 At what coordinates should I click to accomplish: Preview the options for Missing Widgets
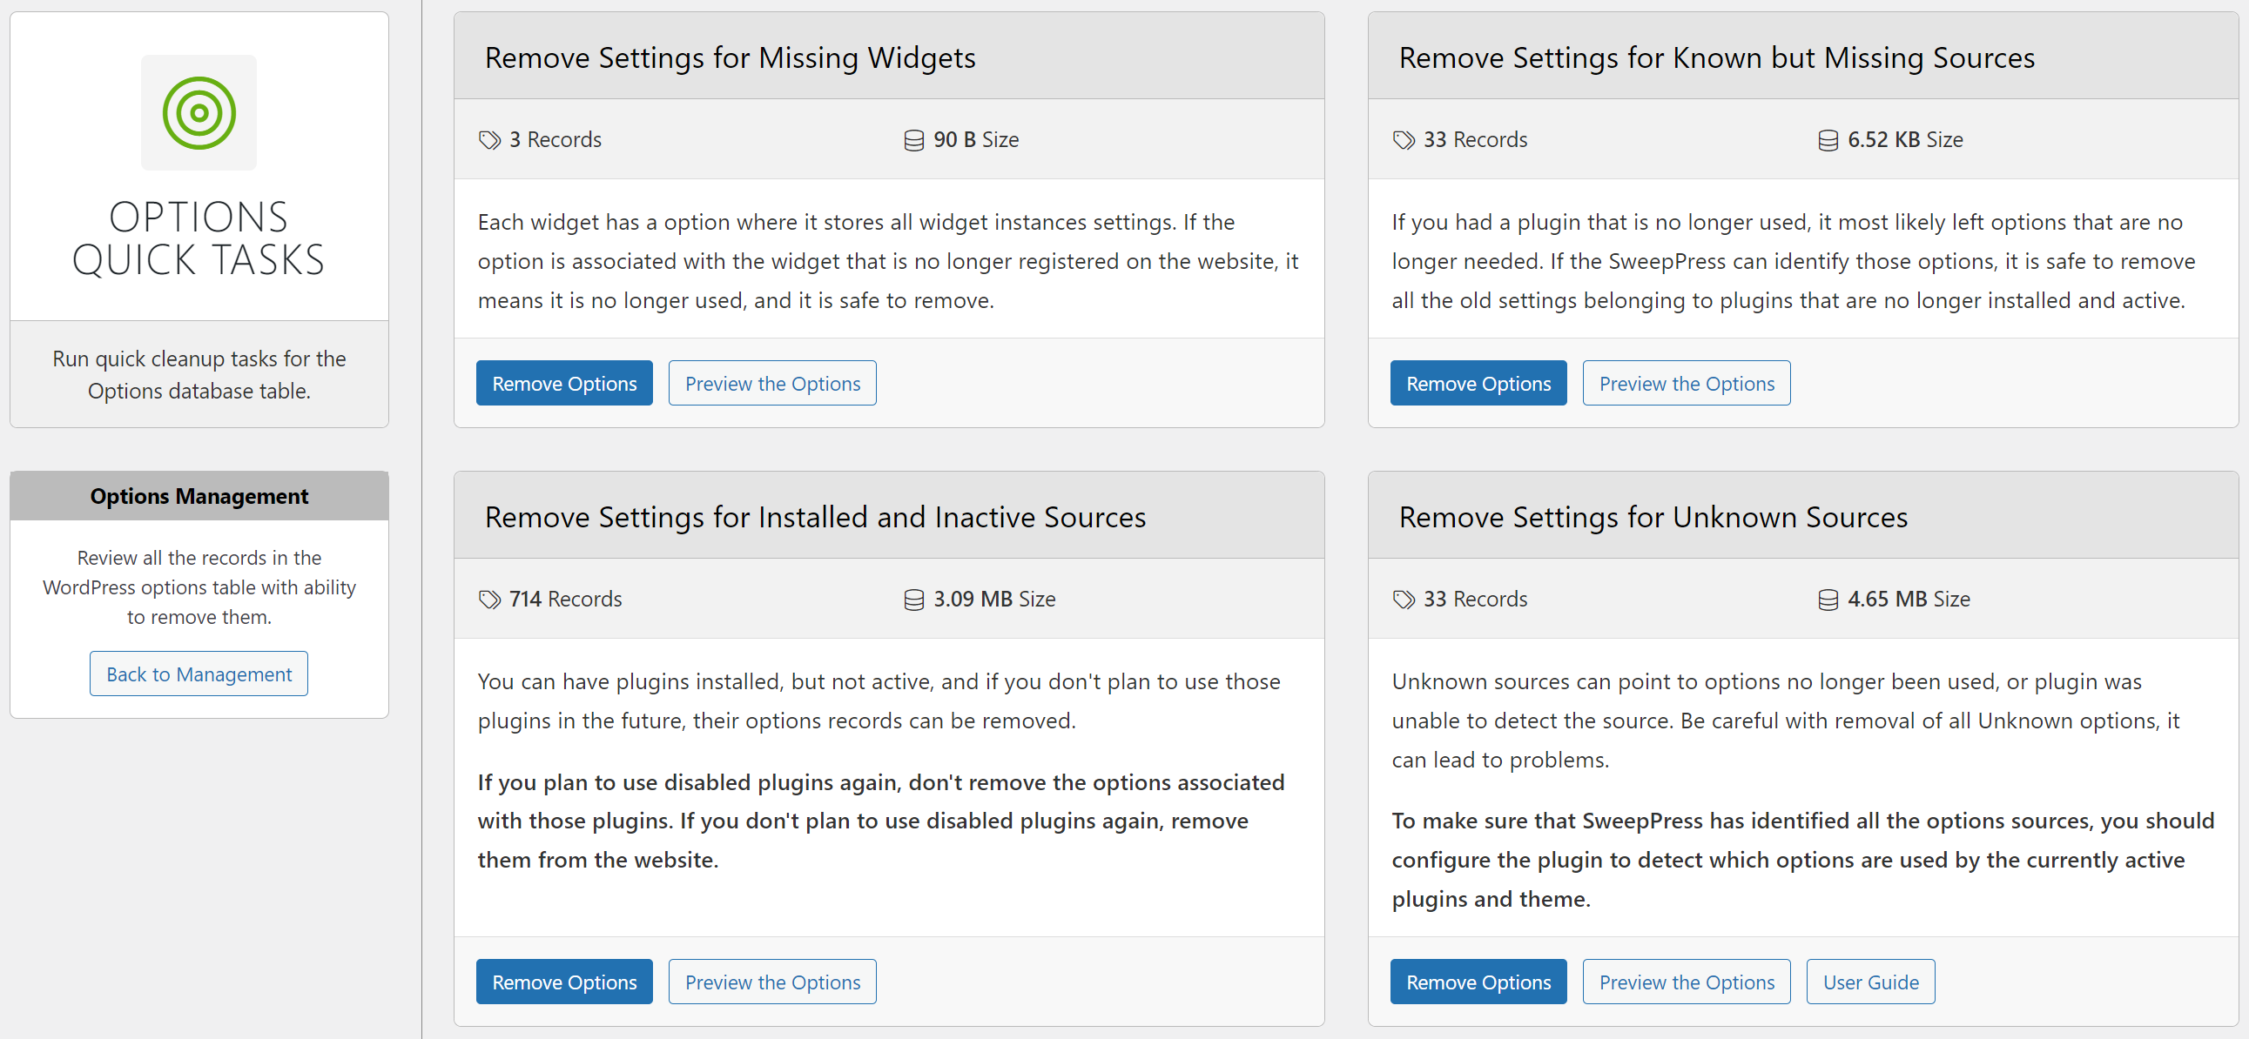pyautogui.click(x=771, y=383)
